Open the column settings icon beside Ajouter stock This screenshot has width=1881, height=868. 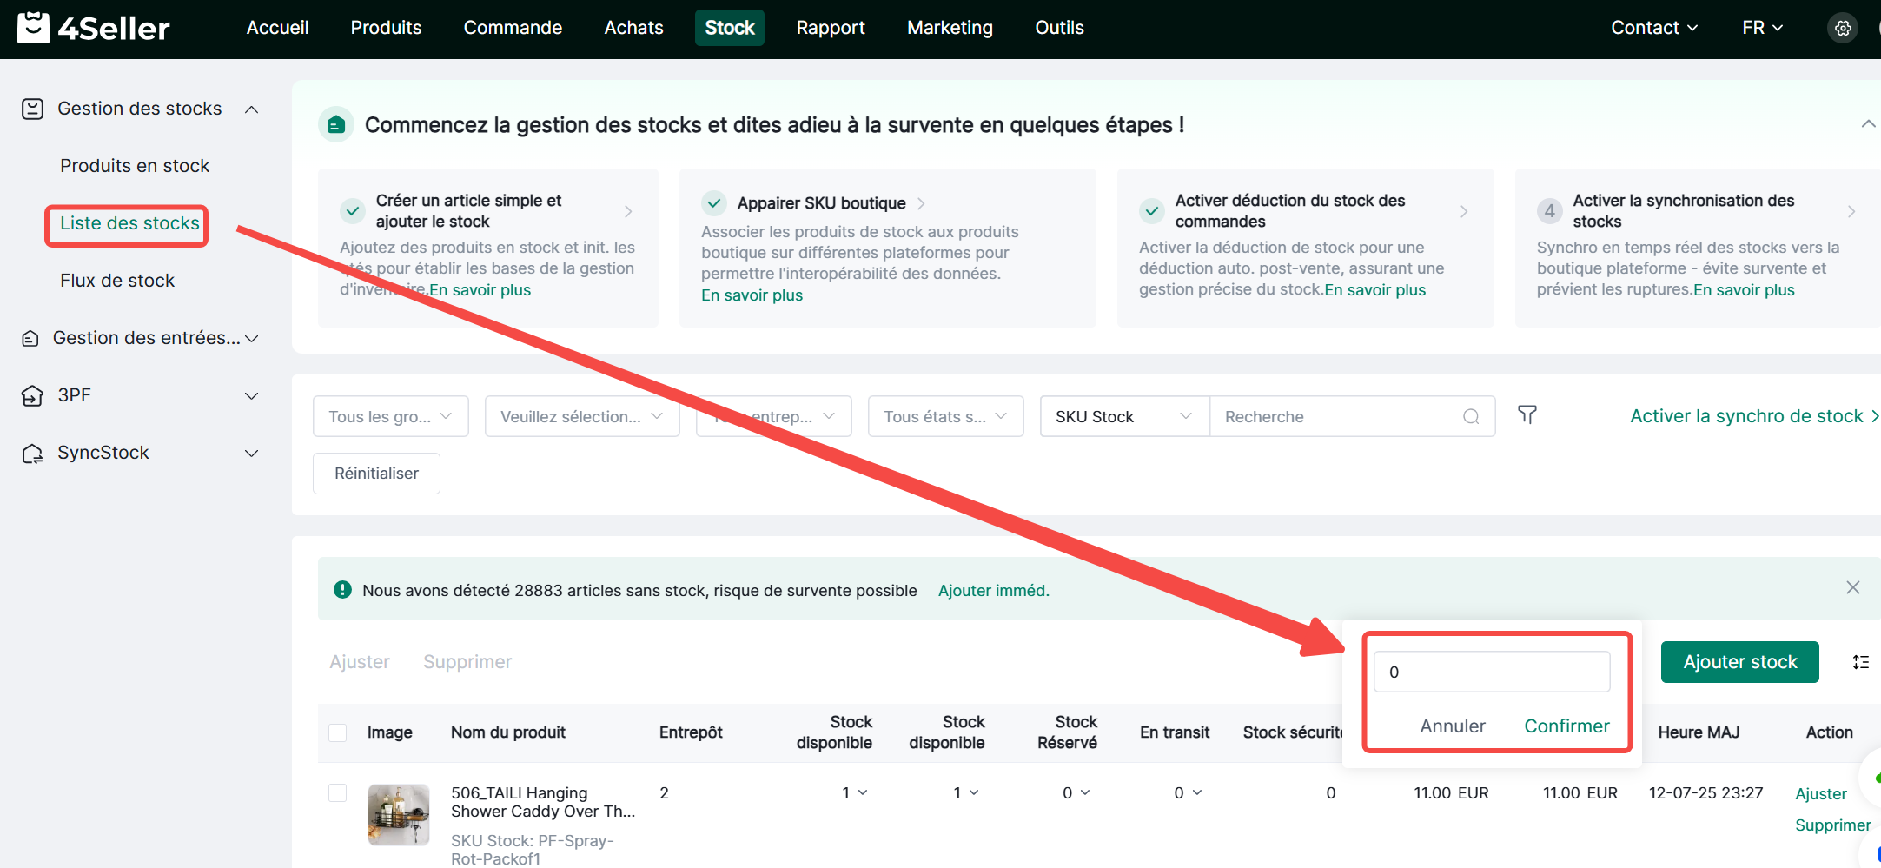1860,662
